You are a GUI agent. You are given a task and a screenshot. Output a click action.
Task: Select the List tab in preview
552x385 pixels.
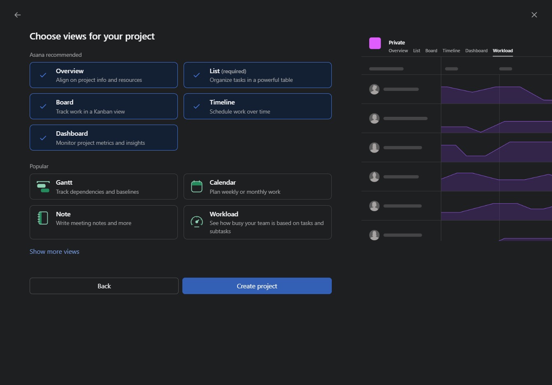(417, 51)
